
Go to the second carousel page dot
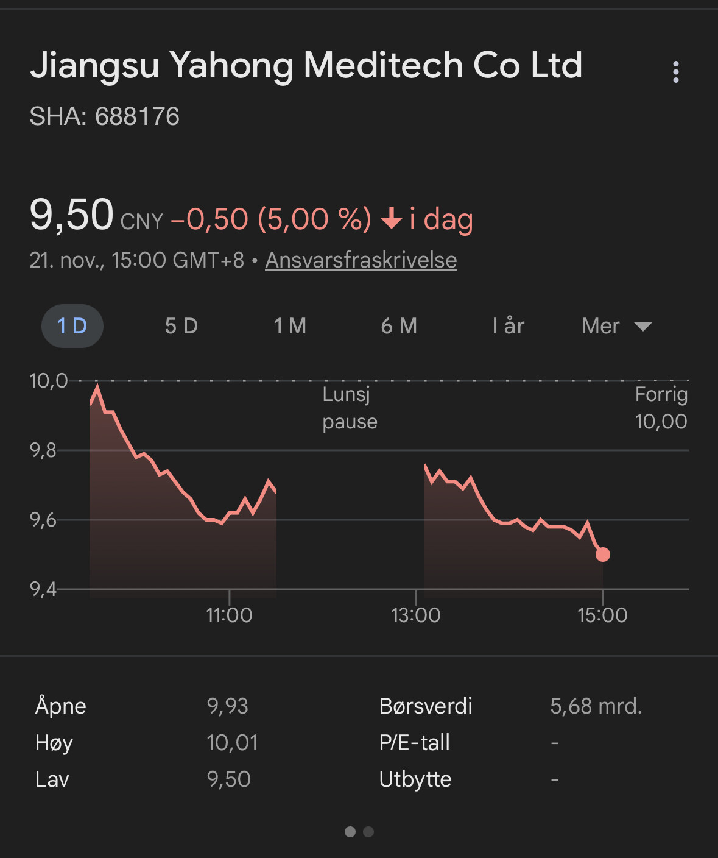click(368, 832)
